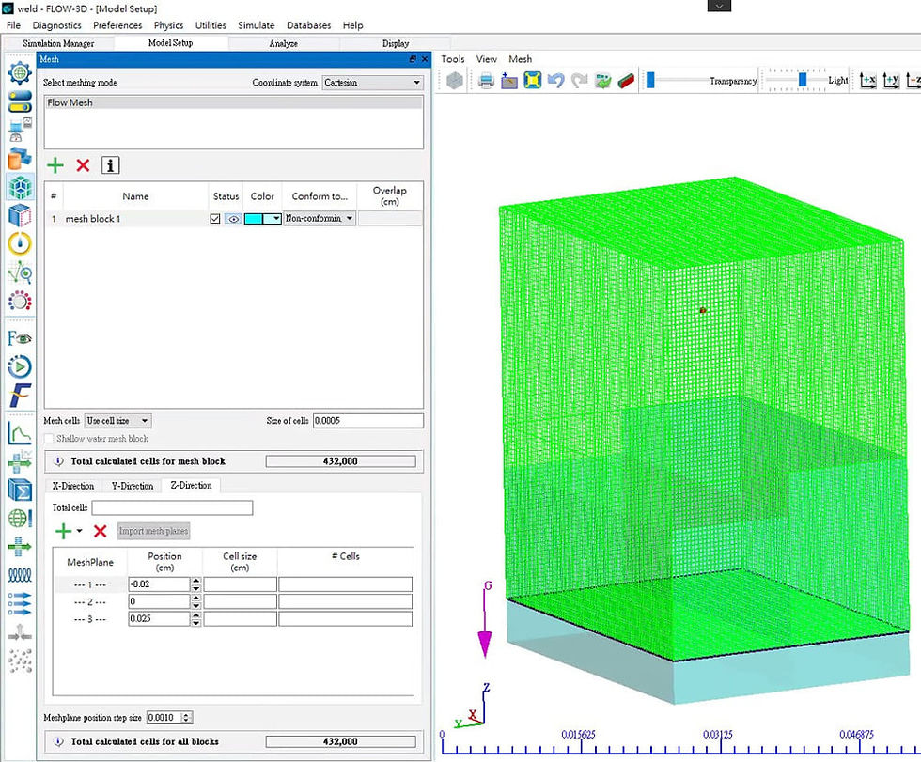Image resolution: width=921 pixels, height=762 pixels.
Task: Click the run simulation play icon
Action: [x=20, y=367]
